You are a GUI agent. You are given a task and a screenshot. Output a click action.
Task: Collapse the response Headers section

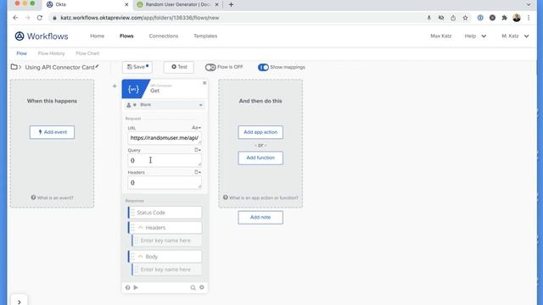(140, 228)
